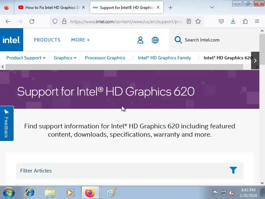Click the page vertical scrollbar thumb
This screenshot has width=265, height=199.
coord(262,49)
